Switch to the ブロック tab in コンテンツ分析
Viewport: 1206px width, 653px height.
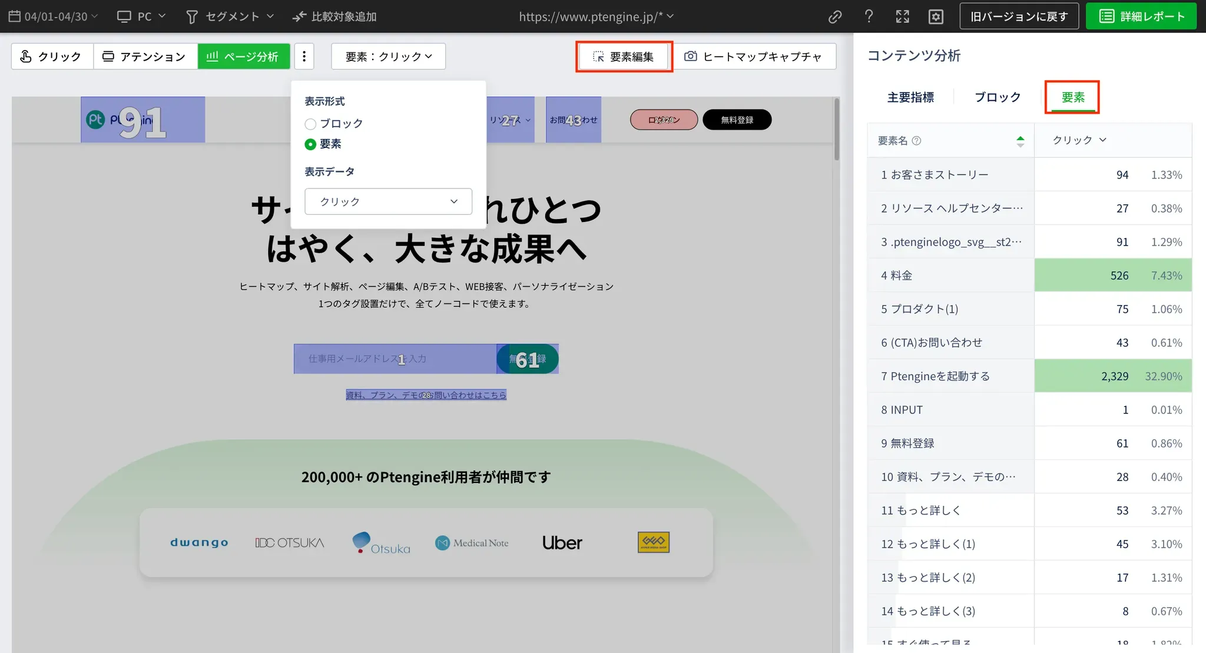[997, 97]
